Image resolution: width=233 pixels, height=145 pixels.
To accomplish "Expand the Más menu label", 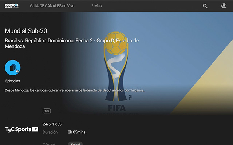I will pos(98,6).
